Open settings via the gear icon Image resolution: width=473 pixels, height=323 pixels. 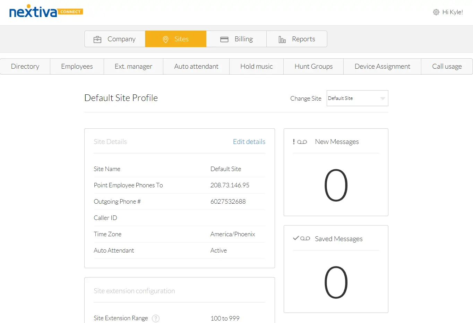[x=436, y=12]
